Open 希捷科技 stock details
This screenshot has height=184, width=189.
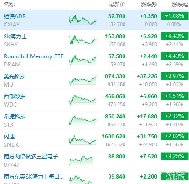[x=15, y=117]
